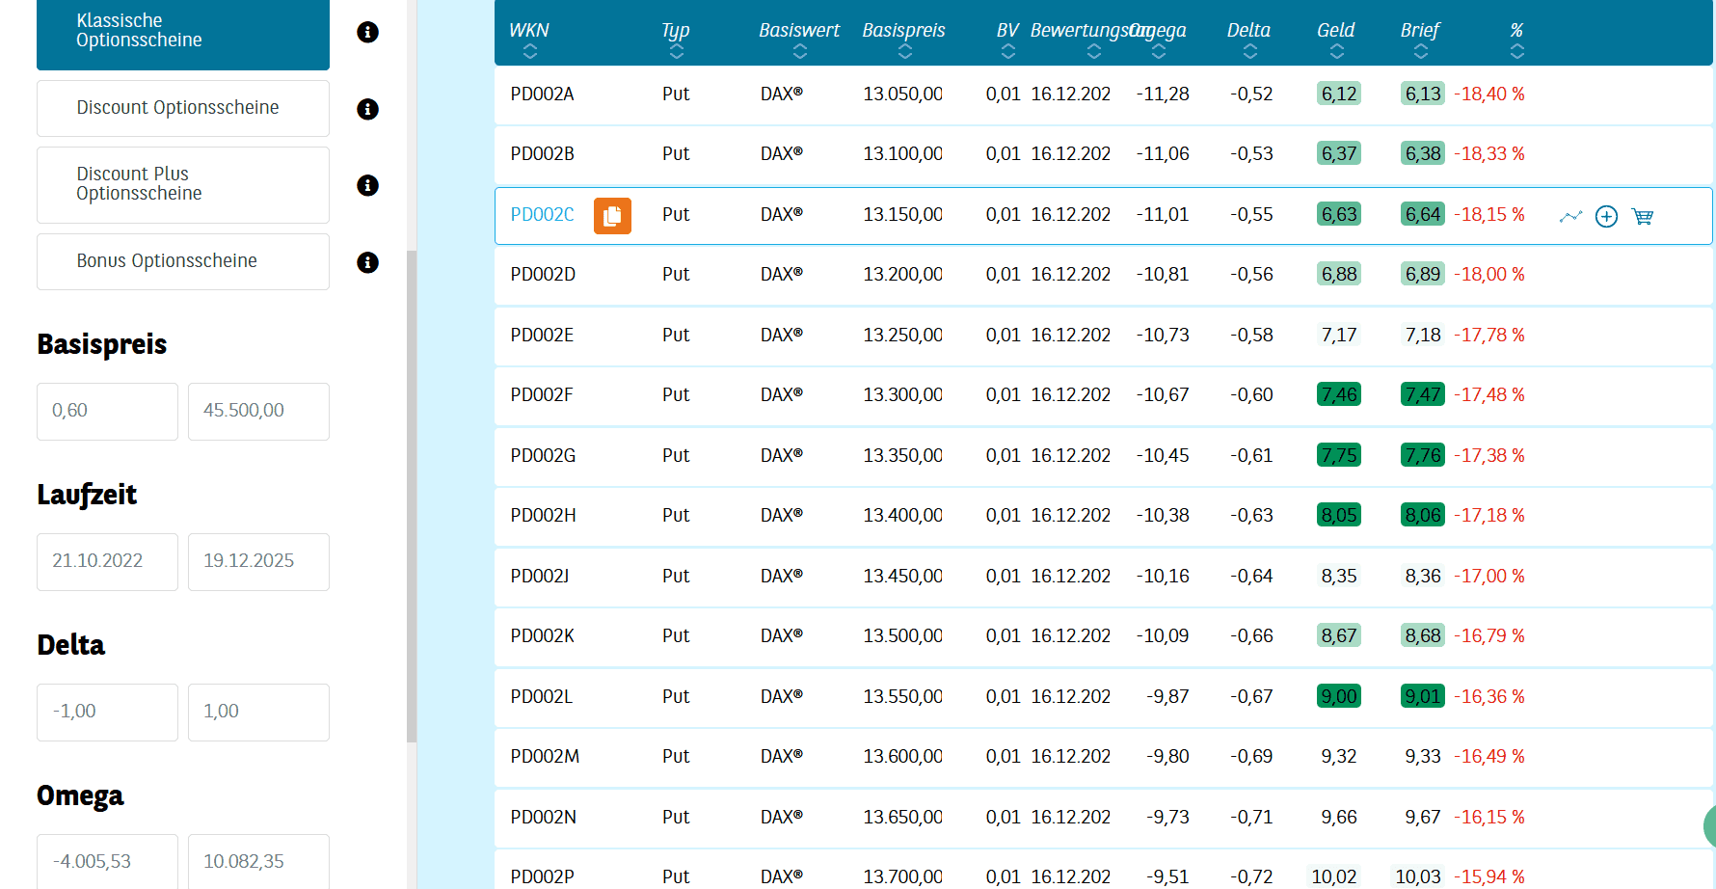Viewport: 1716px width, 889px height.
Task: Click the Basispreis minimum field showing 0,60
Action: point(107,411)
